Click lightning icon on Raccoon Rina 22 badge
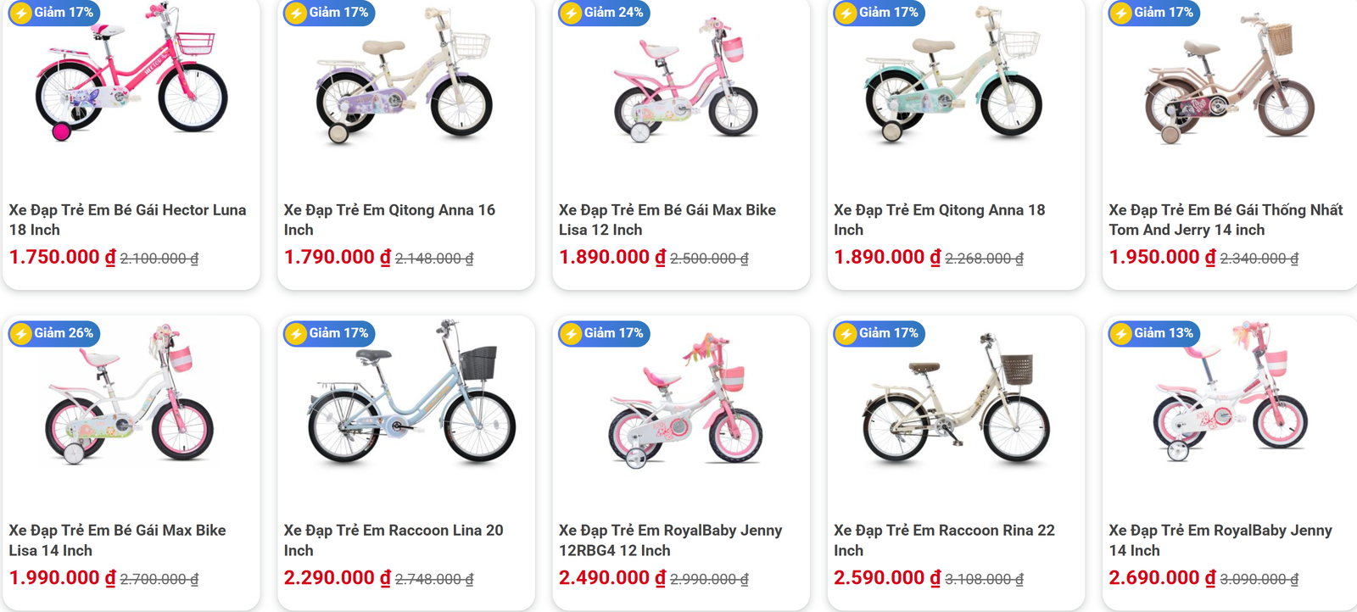1357x612 pixels. tap(846, 334)
